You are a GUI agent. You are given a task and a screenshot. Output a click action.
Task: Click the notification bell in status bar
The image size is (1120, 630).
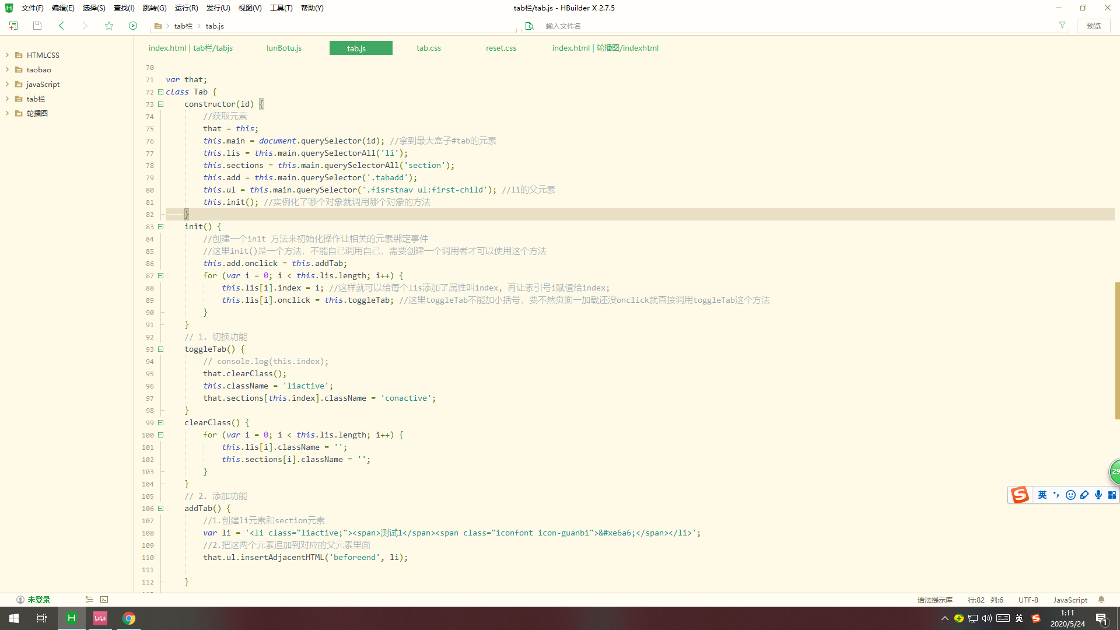tap(1101, 600)
